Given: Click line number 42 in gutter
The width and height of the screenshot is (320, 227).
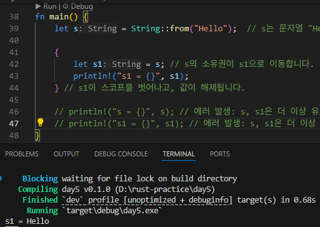Looking at the screenshot, I should point(14,64).
